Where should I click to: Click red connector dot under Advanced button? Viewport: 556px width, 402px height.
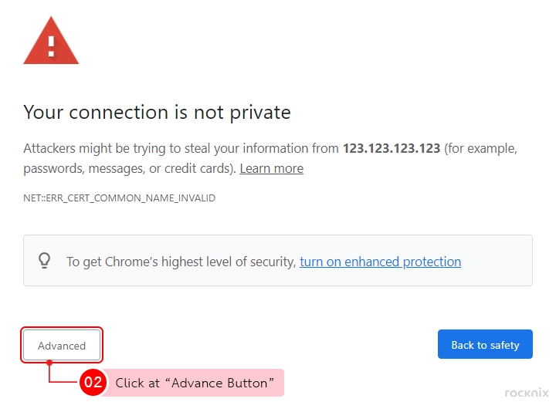(x=49, y=363)
